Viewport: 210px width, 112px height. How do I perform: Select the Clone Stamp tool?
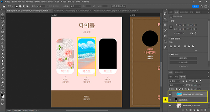[3, 46]
